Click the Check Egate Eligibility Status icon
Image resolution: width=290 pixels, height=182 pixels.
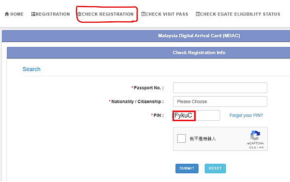pyautogui.click(x=198, y=14)
